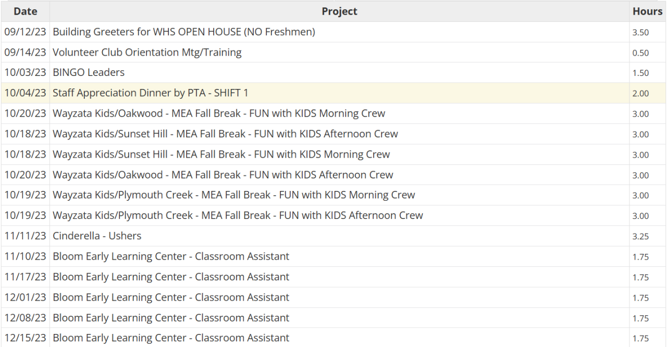This screenshot has width=667, height=347.
Task: Click the 3.50 hours value
Action: [640, 32]
